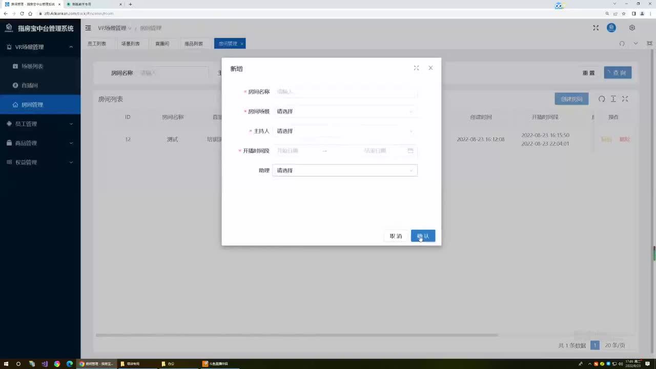656x369 pixels.
Task: Close the 新增 dialog with X icon
Action: 430,68
